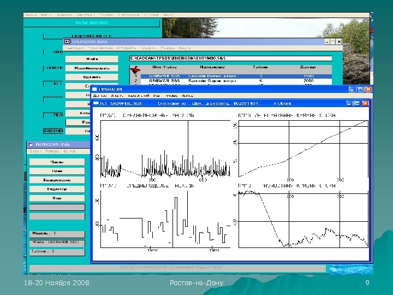Screen dimensions: 393x295
Task: Click the ENSYM00.SGS file path field
Action: 230,58
